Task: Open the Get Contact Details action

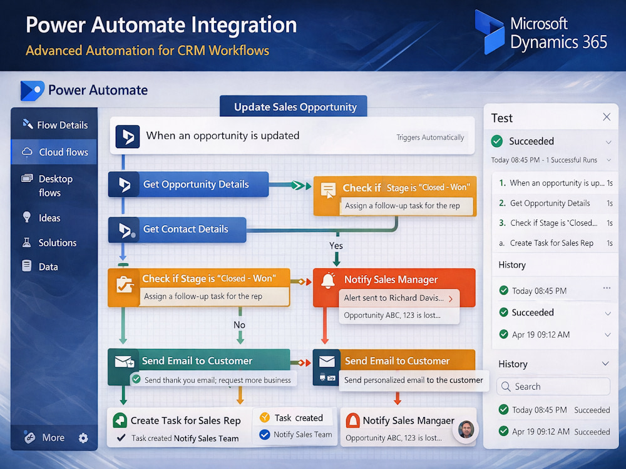Action: pyautogui.click(x=177, y=229)
